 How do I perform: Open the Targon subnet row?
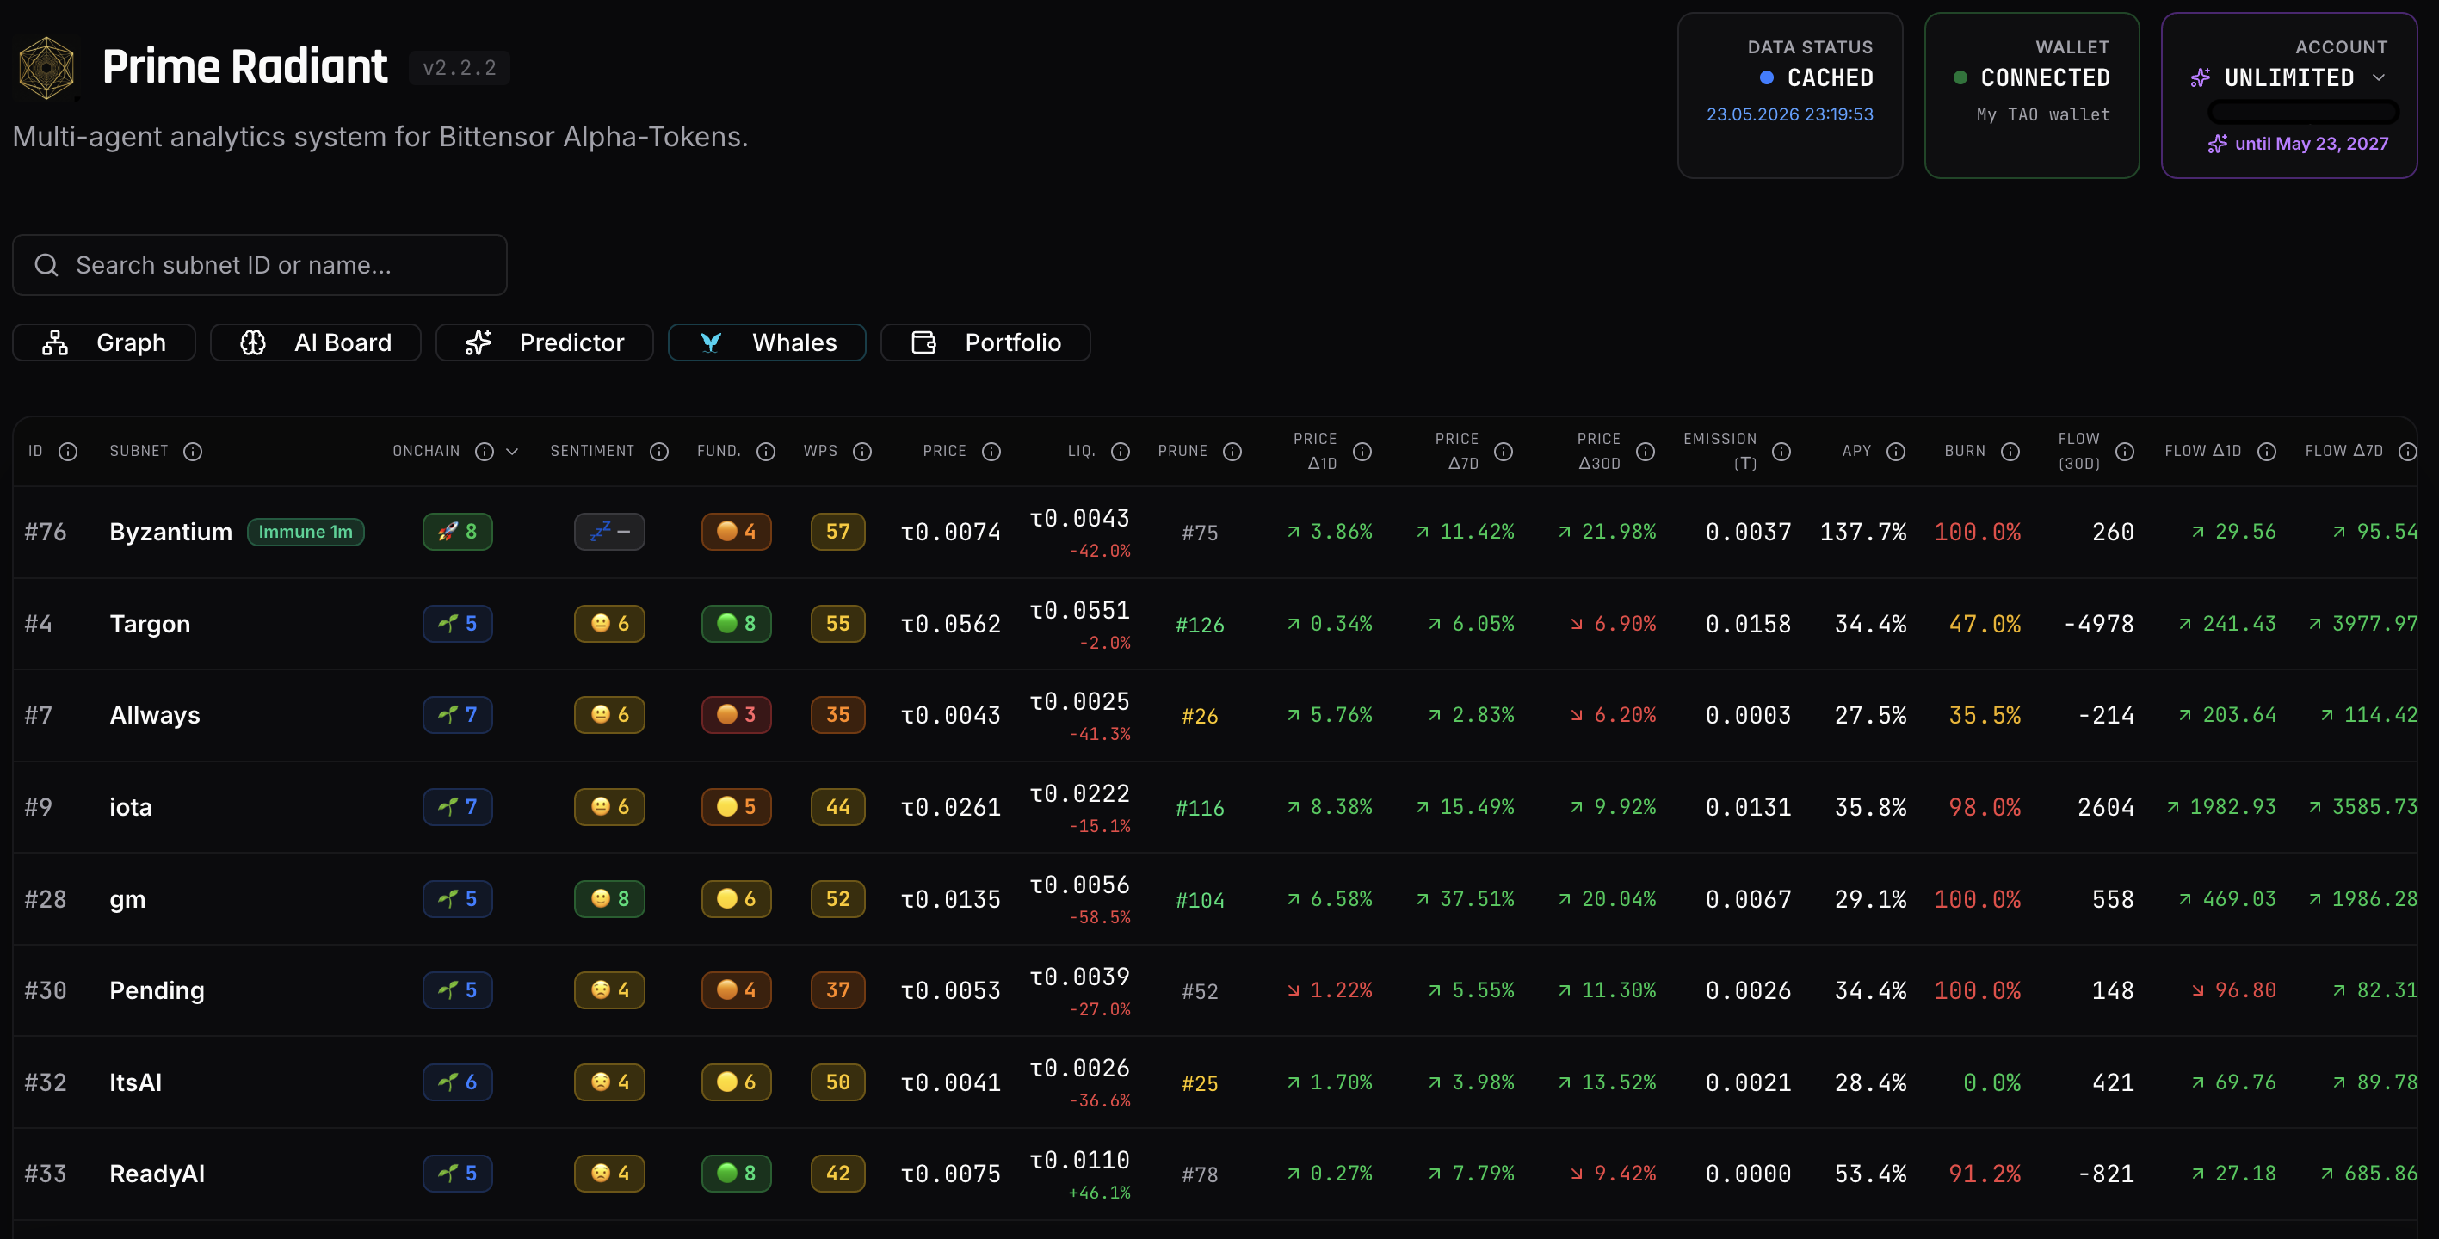(x=1216, y=624)
